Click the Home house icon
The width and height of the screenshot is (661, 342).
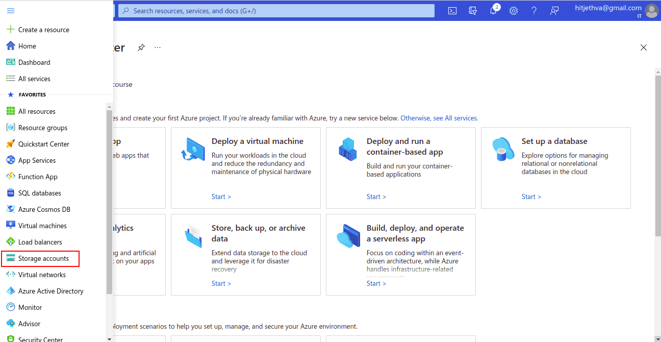(10, 46)
